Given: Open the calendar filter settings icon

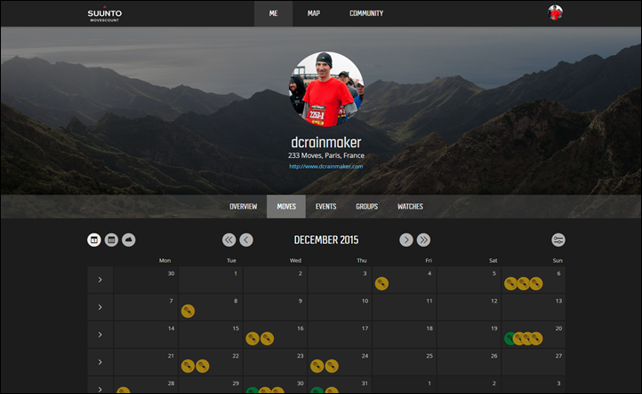Looking at the screenshot, I should 558,240.
